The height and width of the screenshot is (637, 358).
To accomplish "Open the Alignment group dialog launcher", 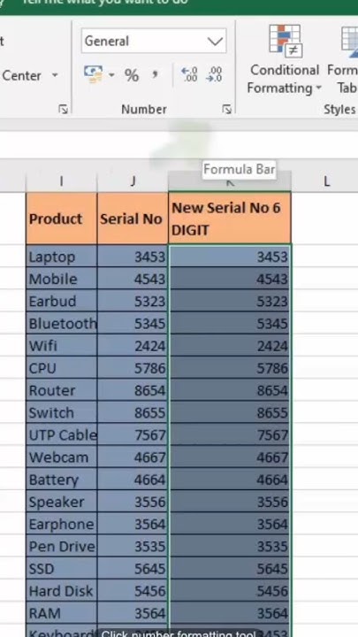I will (x=64, y=109).
